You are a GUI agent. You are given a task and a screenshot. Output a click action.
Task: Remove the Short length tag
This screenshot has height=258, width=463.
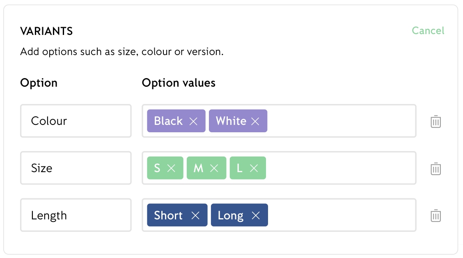(195, 215)
